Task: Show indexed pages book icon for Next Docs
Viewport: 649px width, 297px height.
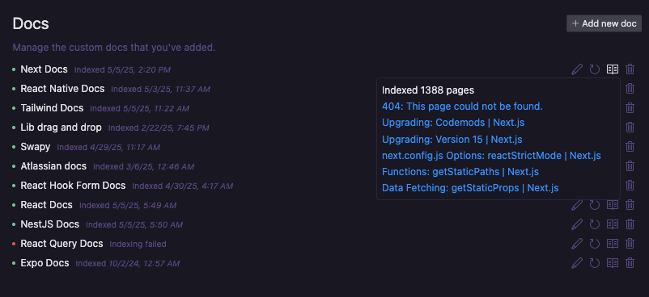Action: click(612, 69)
